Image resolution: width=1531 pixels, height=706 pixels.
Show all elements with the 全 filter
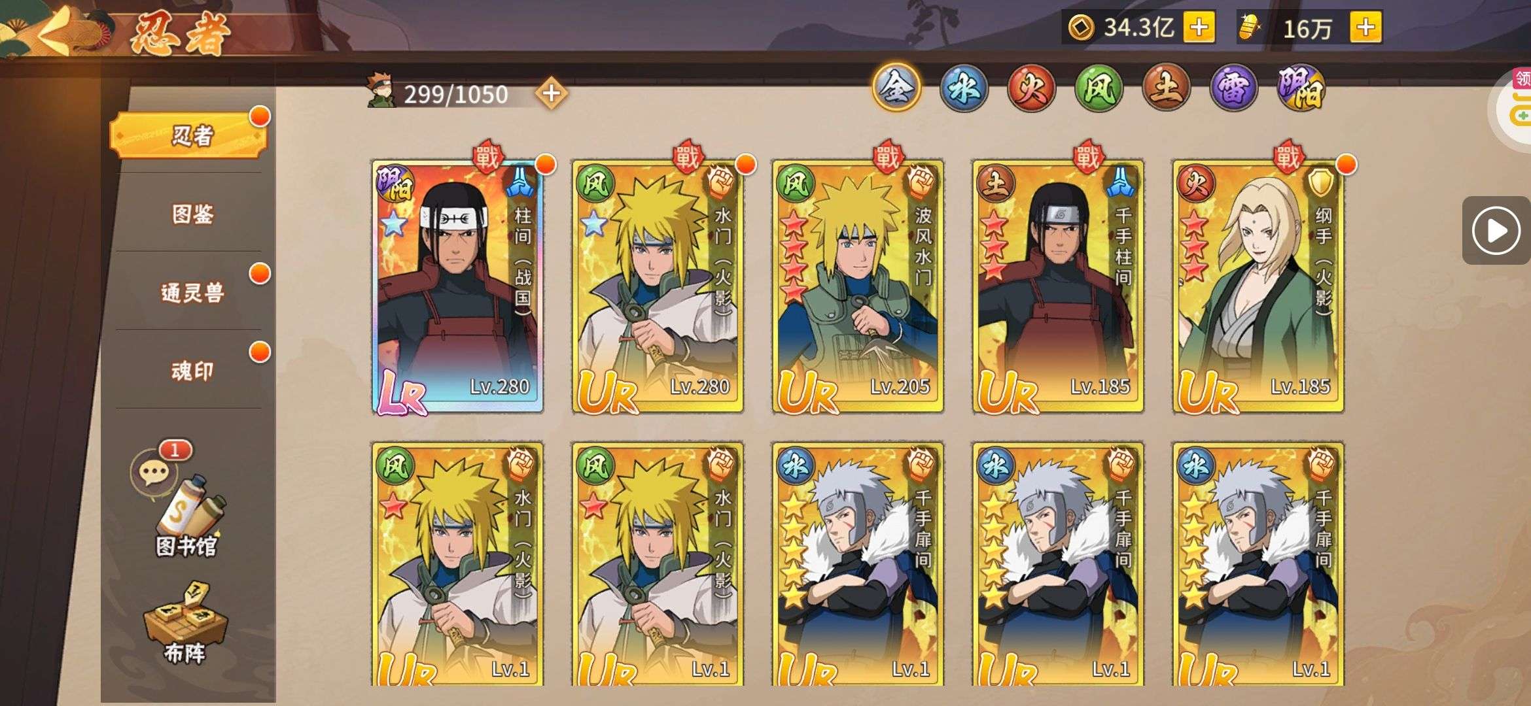pyautogui.click(x=896, y=89)
